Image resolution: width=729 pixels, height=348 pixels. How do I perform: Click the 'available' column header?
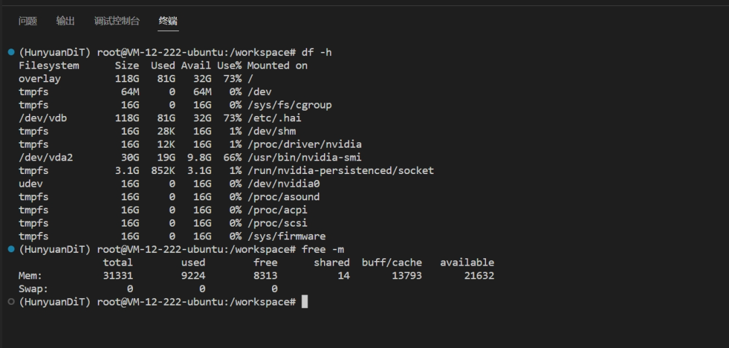(x=467, y=262)
